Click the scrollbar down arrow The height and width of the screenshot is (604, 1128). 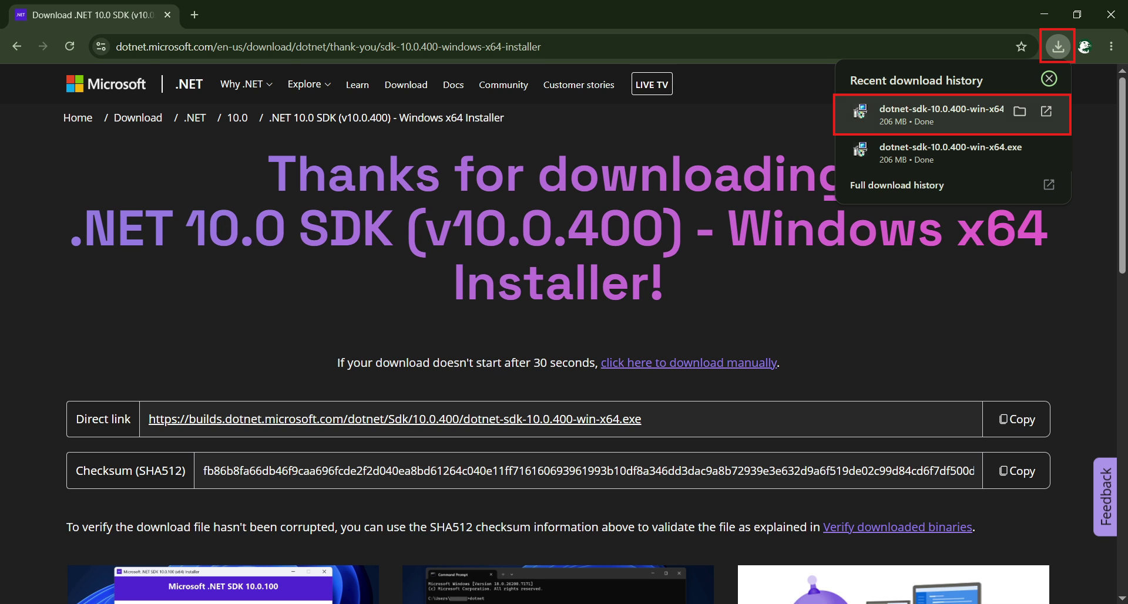click(x=1122, y=598)
